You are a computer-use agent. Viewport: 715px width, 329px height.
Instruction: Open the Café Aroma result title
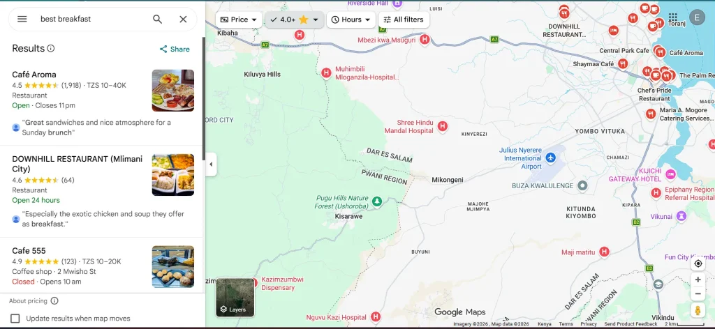click(x=34, y=75)
